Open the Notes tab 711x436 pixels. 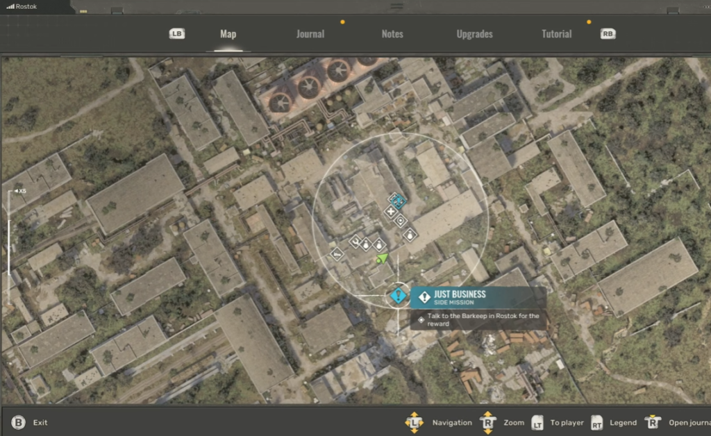[392, 34]
